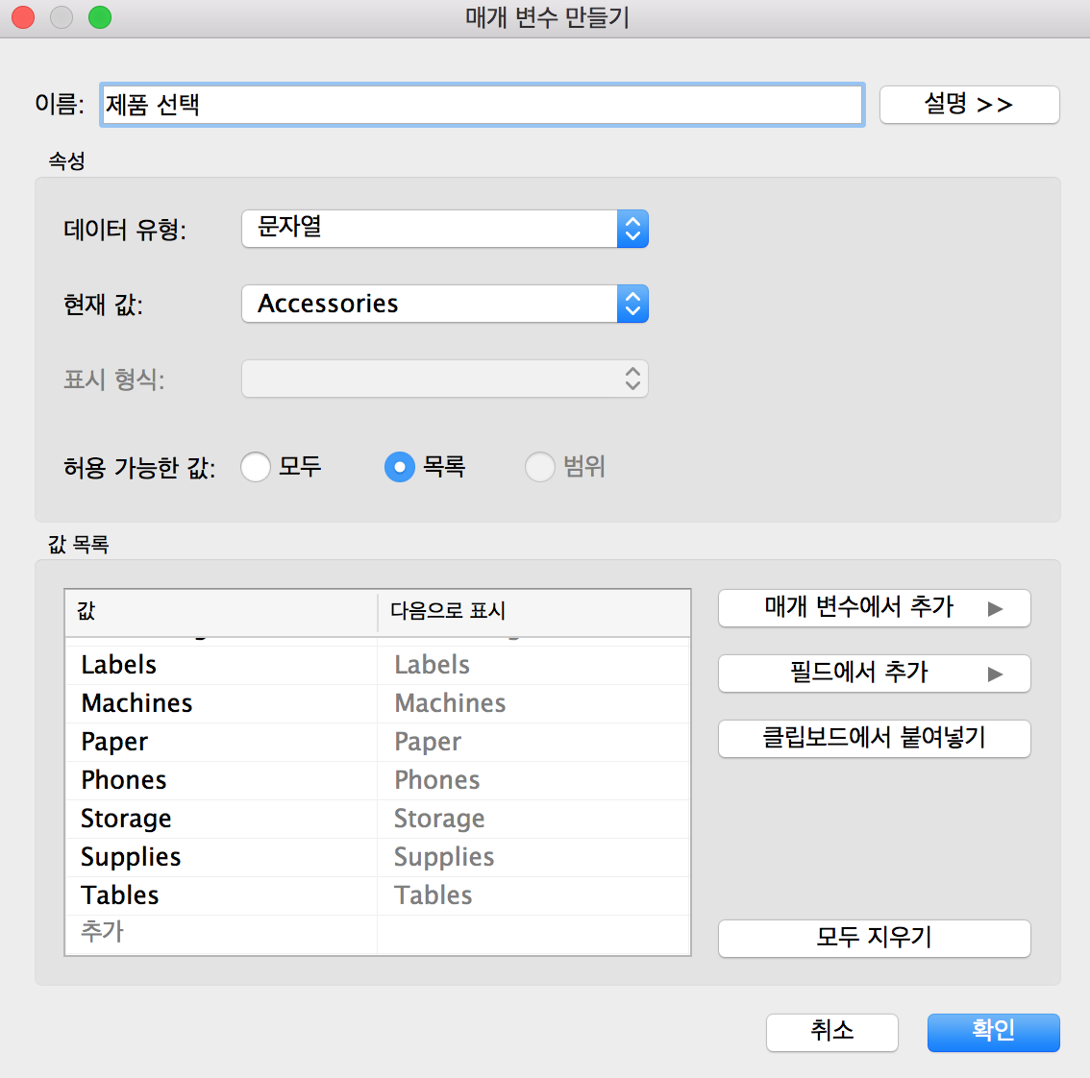Select the Tables value row
The height and width of the screenshot is (1078, 1090).
221,895
